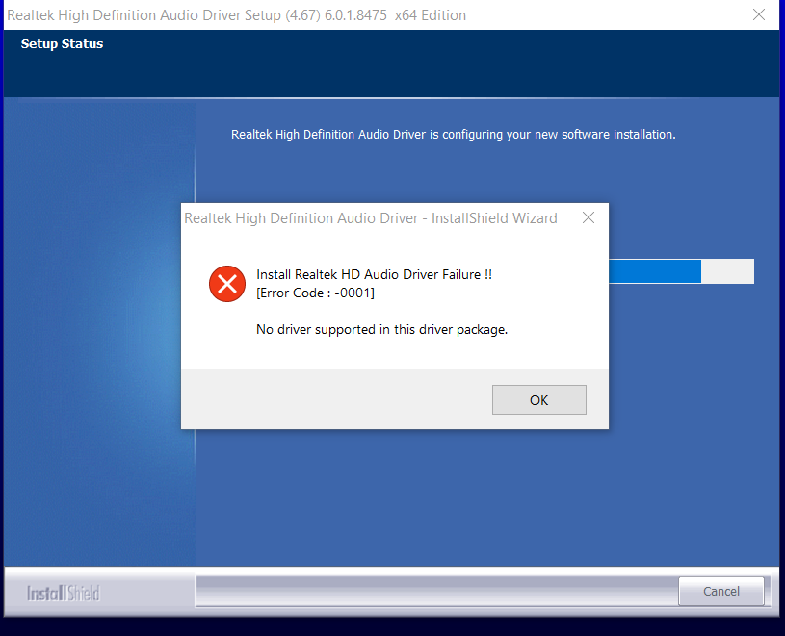Click the setup window title bar text
785x636 pixels.
click(x=236, y=15)
